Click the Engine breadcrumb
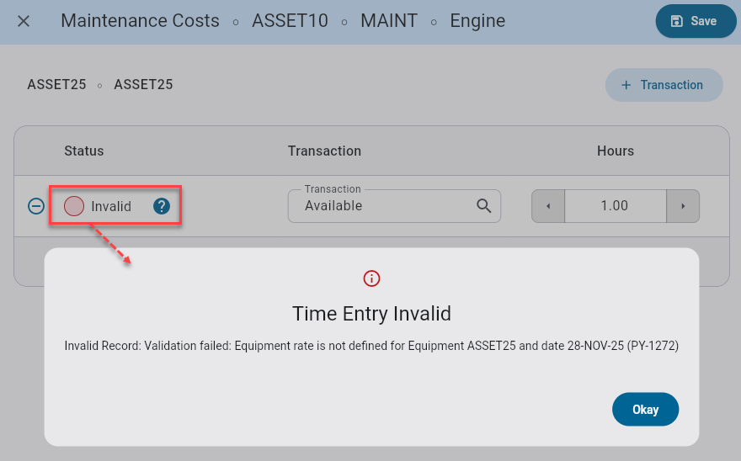Image resolution: width=741 pixels, height=461 pixels. coord(477,21)
